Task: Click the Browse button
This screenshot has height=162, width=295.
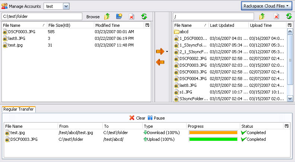Action: pyautogui.click(x=93, y=17)
